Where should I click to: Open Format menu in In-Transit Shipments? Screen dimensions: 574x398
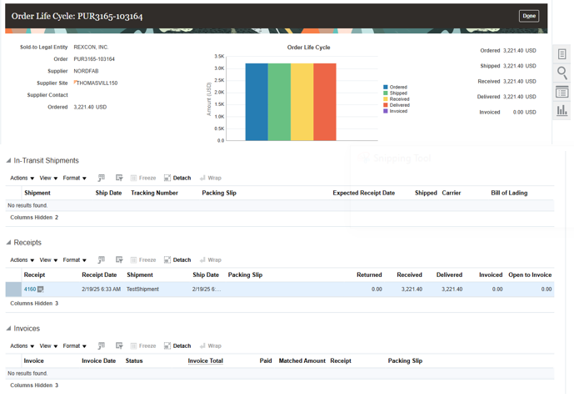coord(74,178)
